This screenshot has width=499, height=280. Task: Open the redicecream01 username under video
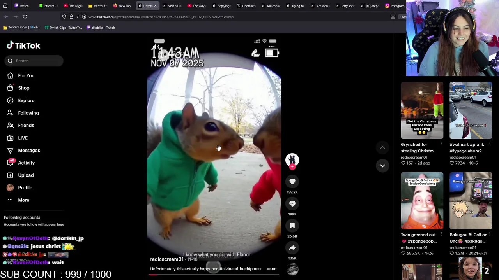[x=167, y=259]
